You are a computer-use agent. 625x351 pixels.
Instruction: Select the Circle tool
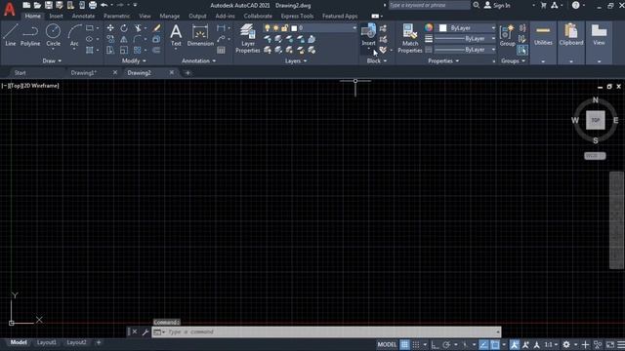[53, 35]
